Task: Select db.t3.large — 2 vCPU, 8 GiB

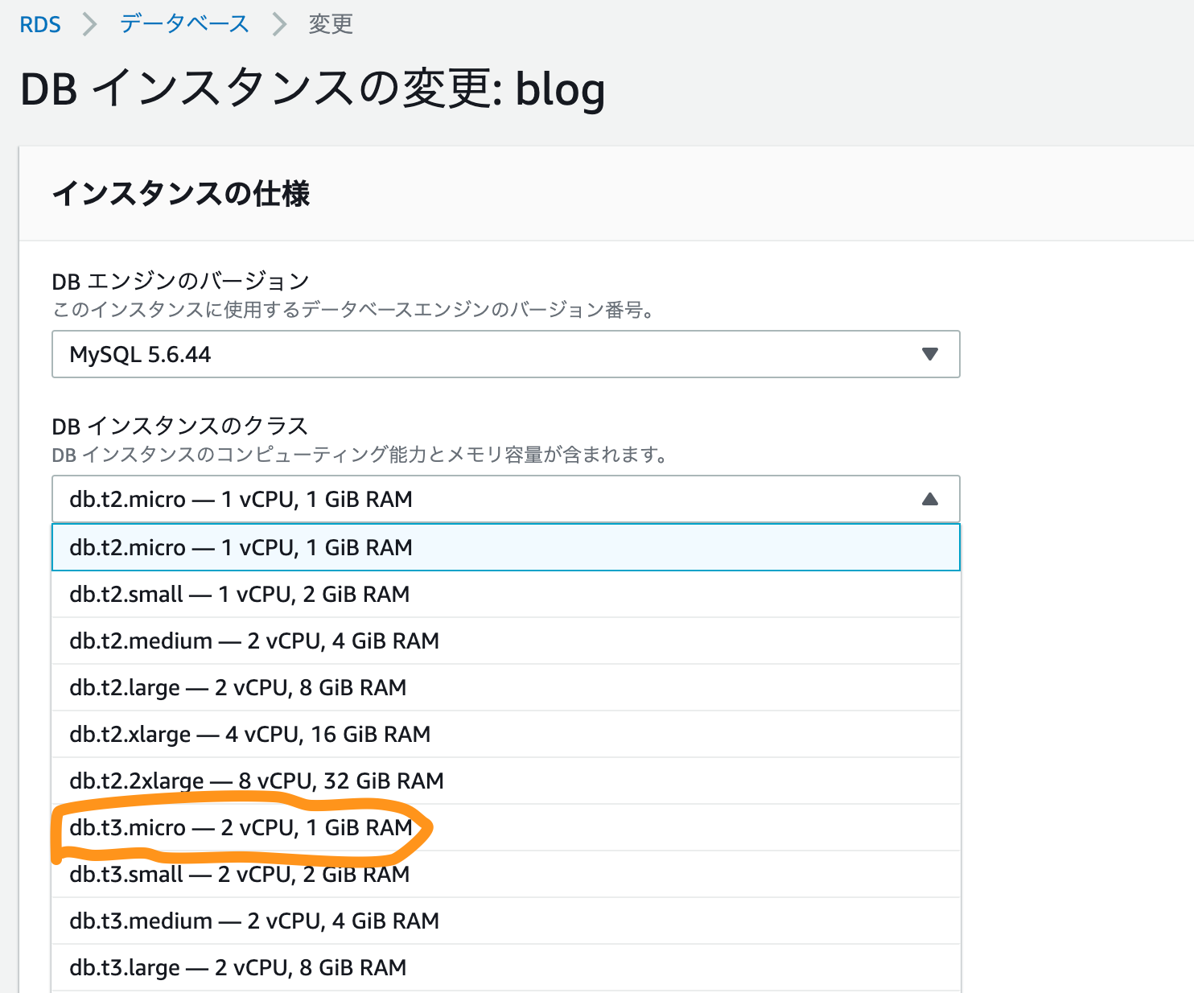Action: point(506,967)
